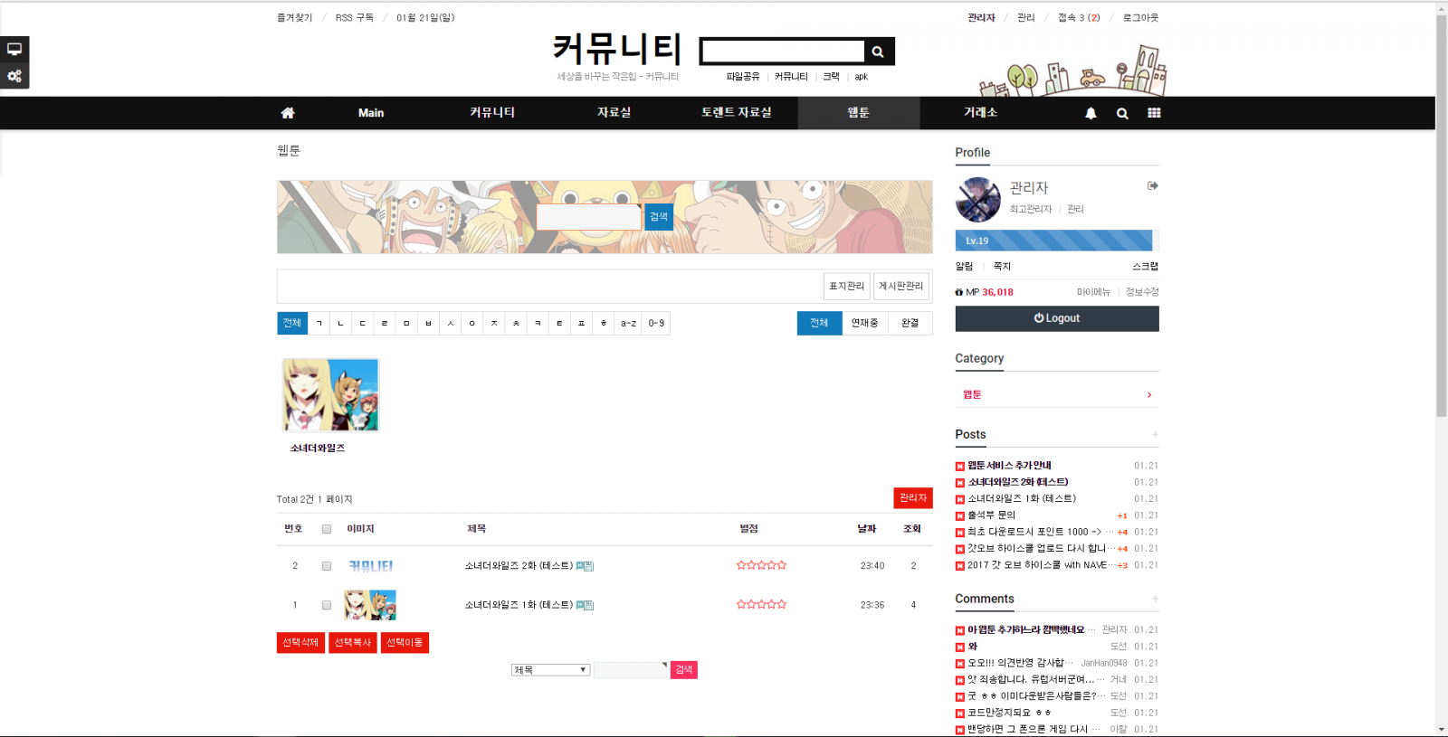Click the Lv.19 level progress bar
This screenshot has height=737, width=1448.
1054,241
